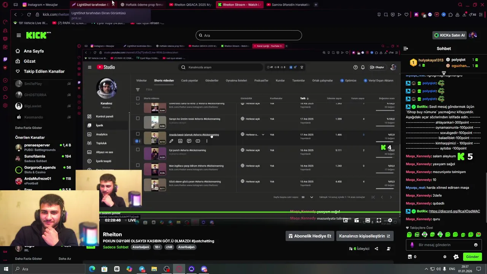
Task: Open chat settings gear beside Gönder
Action: point(445,257)
